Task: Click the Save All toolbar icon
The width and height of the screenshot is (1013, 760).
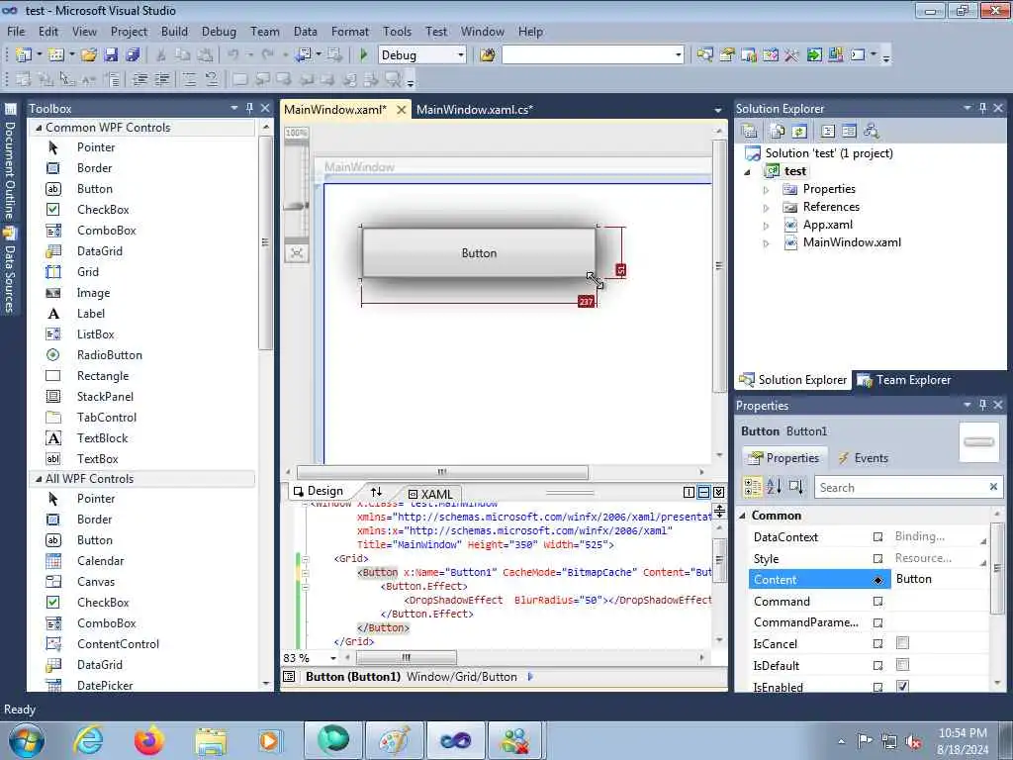Action: point(134,55)
